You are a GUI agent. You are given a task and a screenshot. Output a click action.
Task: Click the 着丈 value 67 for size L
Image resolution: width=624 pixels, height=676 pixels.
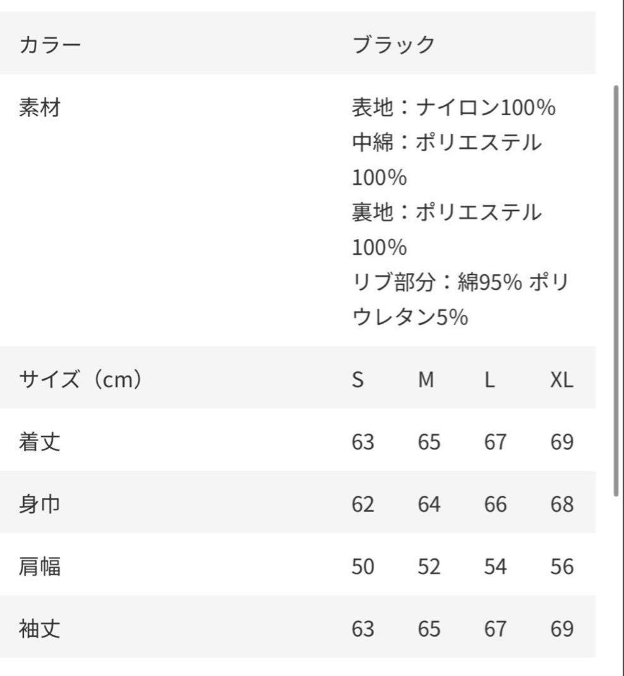coord(495,442)
